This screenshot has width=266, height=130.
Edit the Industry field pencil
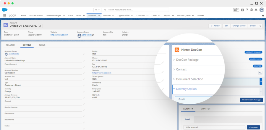pyautogui.click(x=84, y=92)
